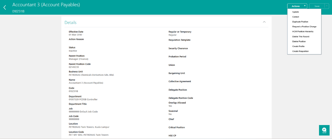
Task: Click the Action Reason label
Action: coord(76,39)
